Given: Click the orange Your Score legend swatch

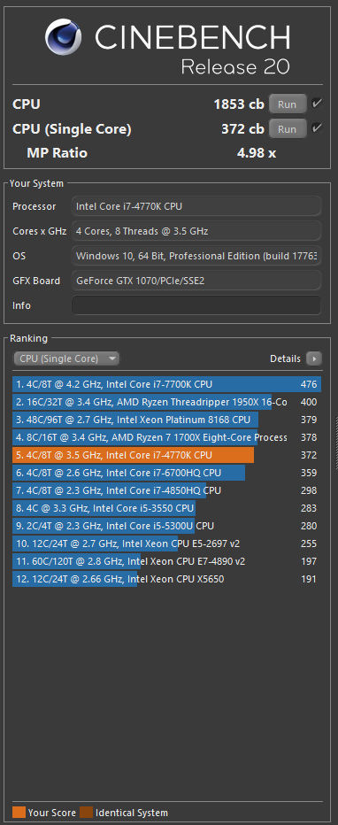Looking at the screenshot, I should tap(19, 813).
